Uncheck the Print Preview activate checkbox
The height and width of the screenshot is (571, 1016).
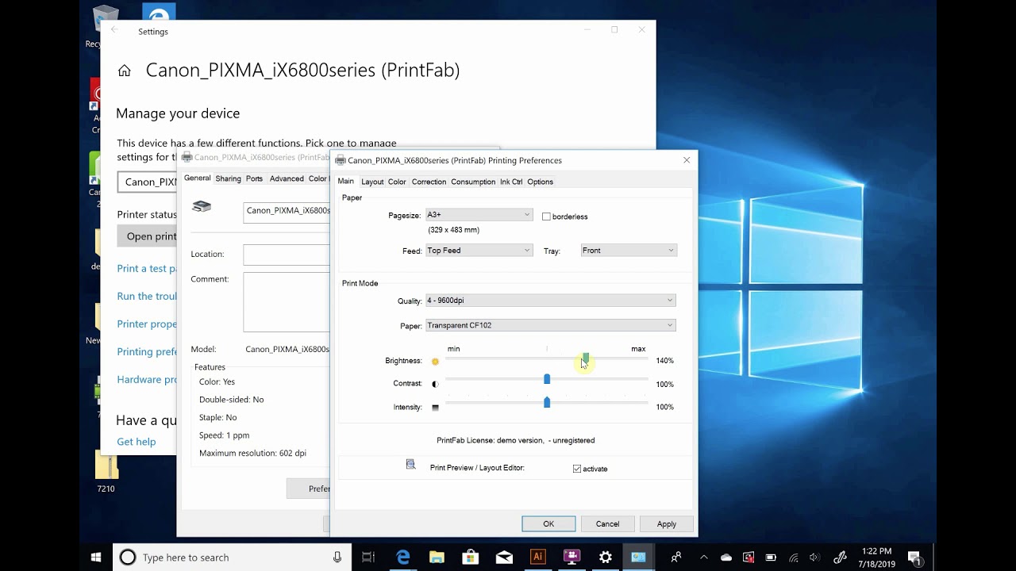(x=577, y=469)
